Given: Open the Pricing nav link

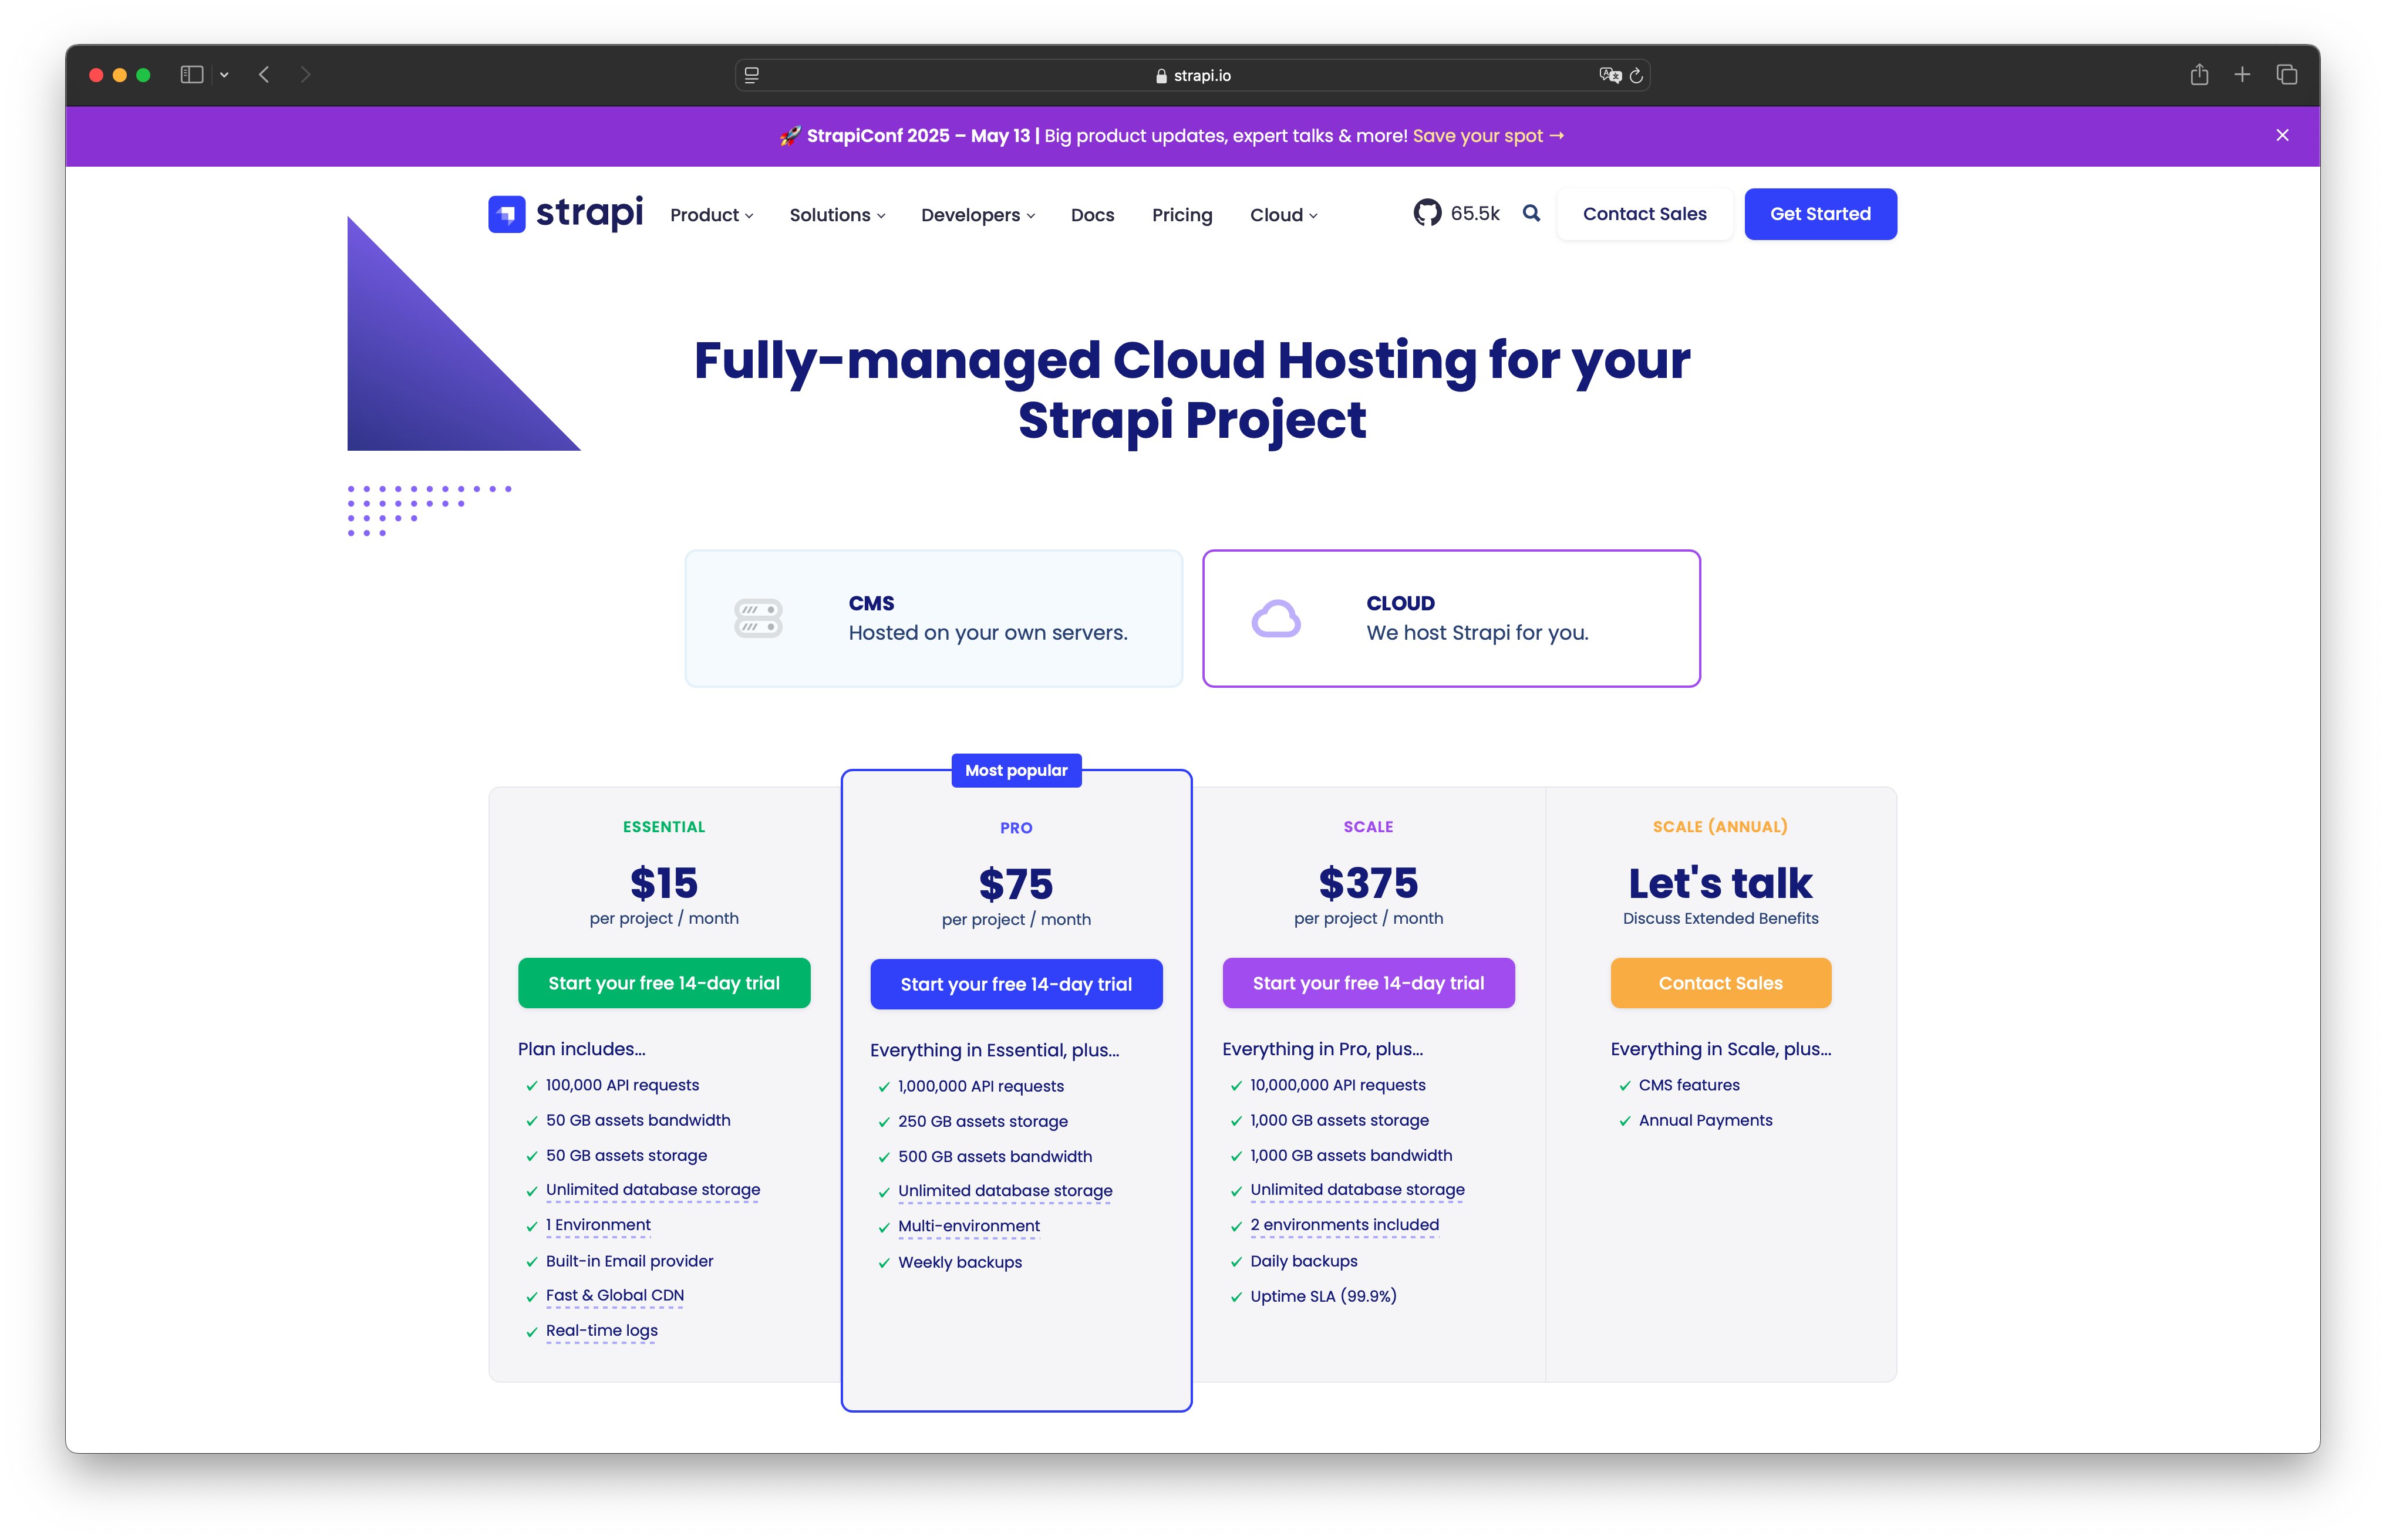Looking at the screenshot, I should (x=1181, y=215).
